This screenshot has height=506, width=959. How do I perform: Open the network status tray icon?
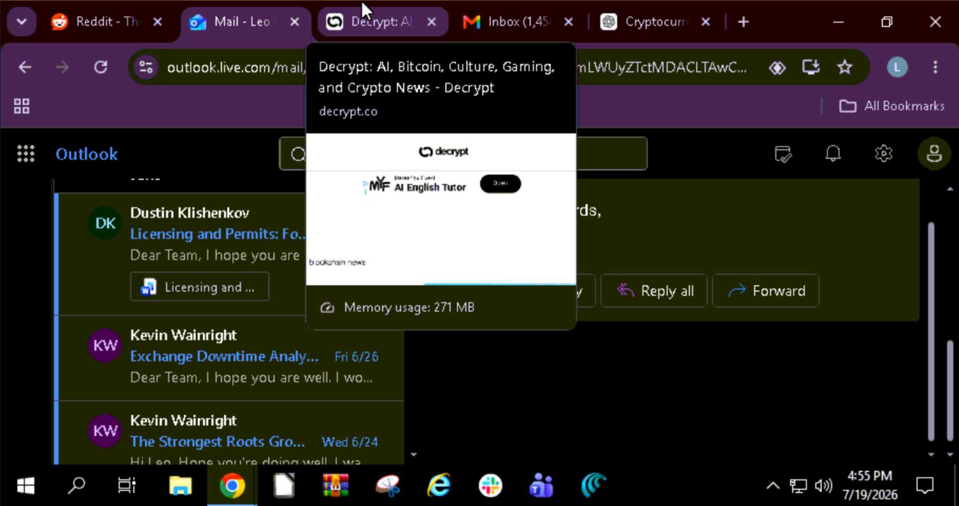798,485
